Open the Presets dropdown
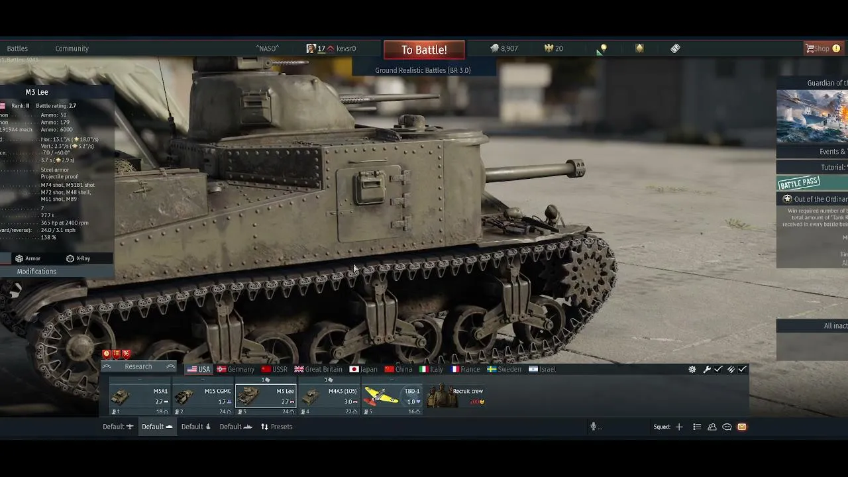This screenshot has height=477, width=848. 276,427
